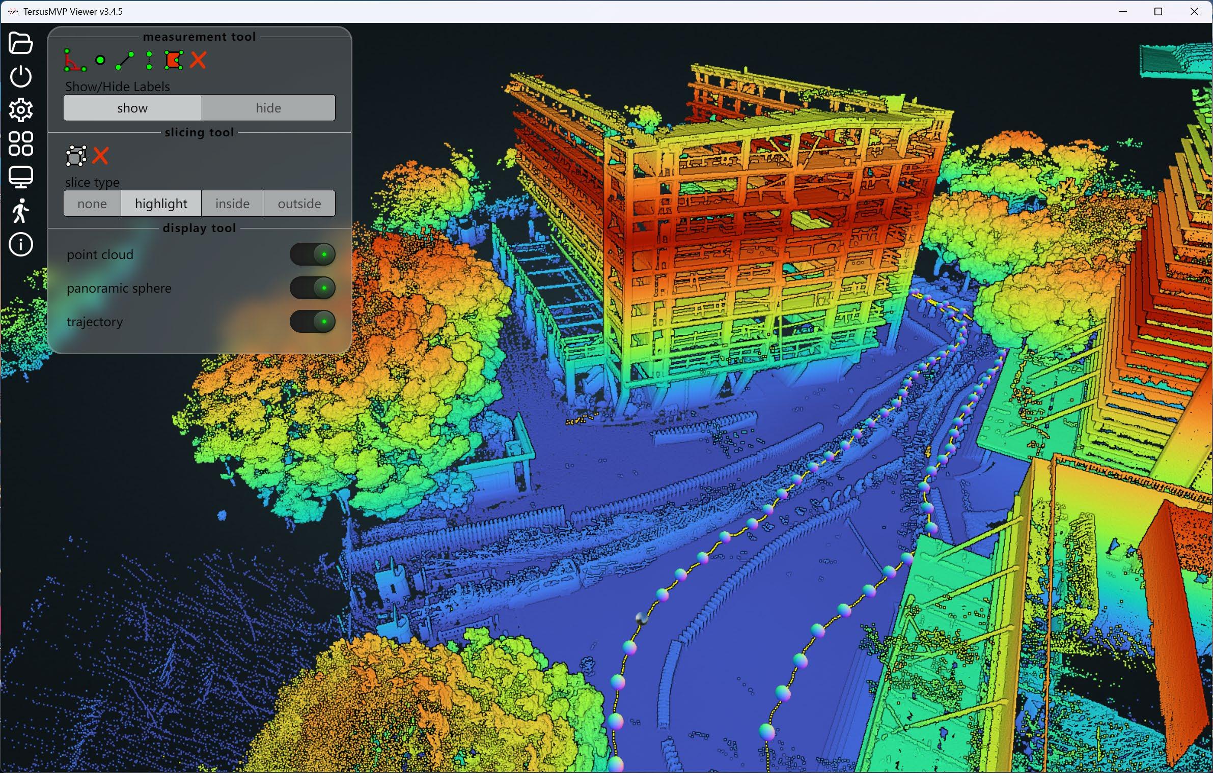Click the 'display tool' section heading
This screenshot has width=1213, height=773.
point(199,228)
